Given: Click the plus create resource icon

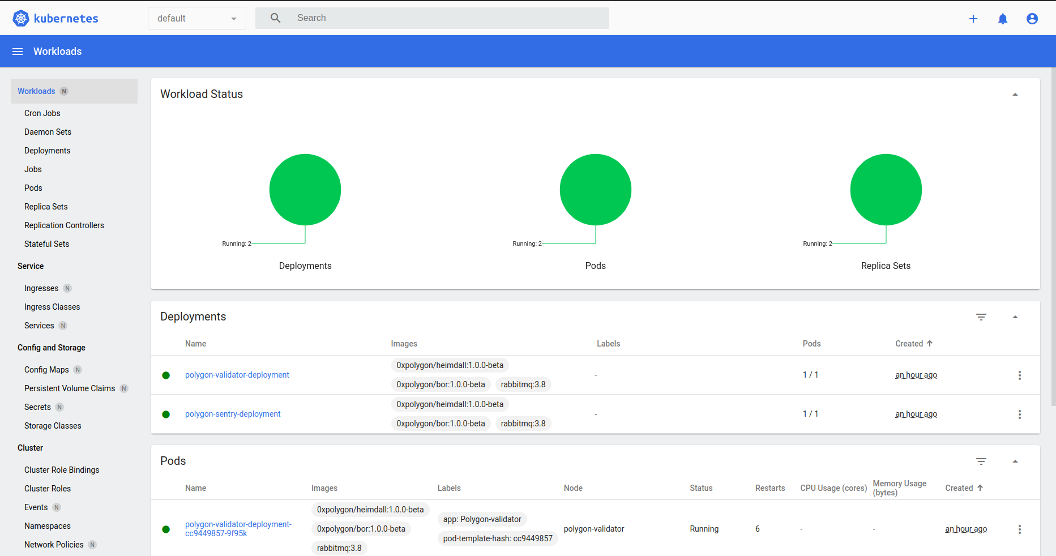Looking at the screenshot, I should pos(973,19).
